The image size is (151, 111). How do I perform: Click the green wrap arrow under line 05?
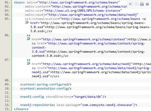tap(27, 23)
